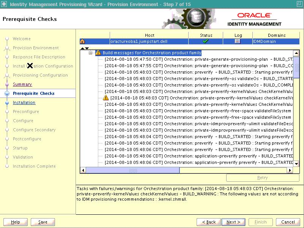Collapse the Build messages tree node
Viewport: 304px width, 228px height.
[x=91, y=53]
